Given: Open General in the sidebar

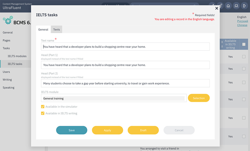Looking at the screenshot, I should coord(8,32).
